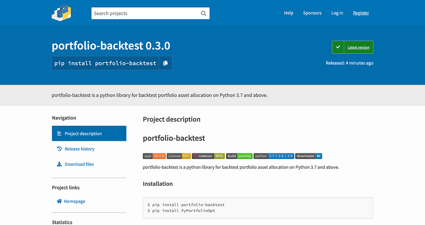The width and height of the screenshot is (425, 225).
Task: Click the search magnifying glass icon
Action: (203, 13)
